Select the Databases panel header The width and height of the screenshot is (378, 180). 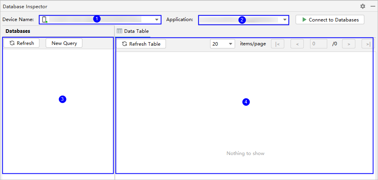coord(18,31)
